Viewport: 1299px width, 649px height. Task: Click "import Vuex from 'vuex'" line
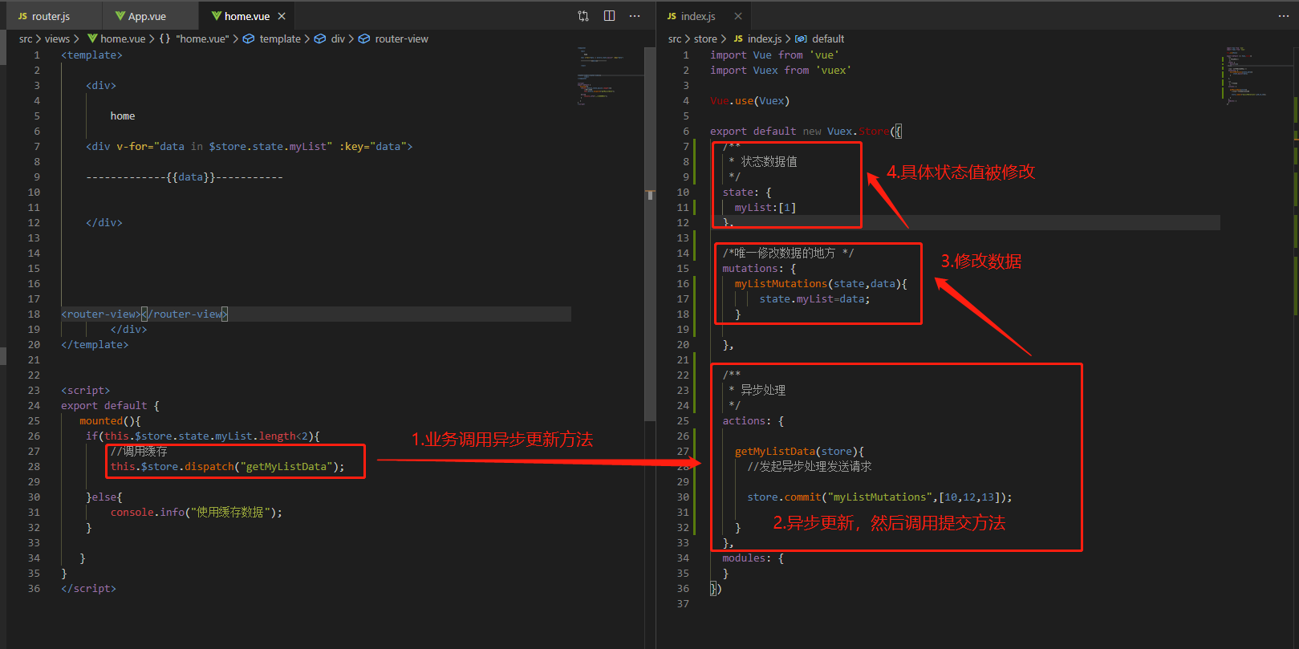tap(781, 71)
